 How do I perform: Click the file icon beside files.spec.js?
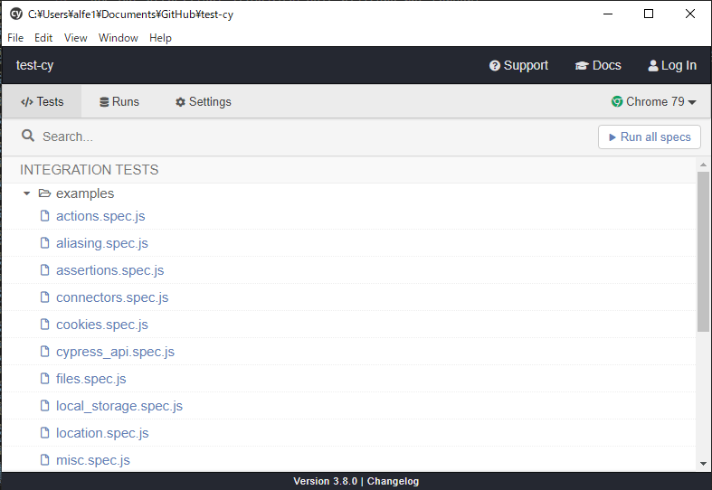point(44,379)
